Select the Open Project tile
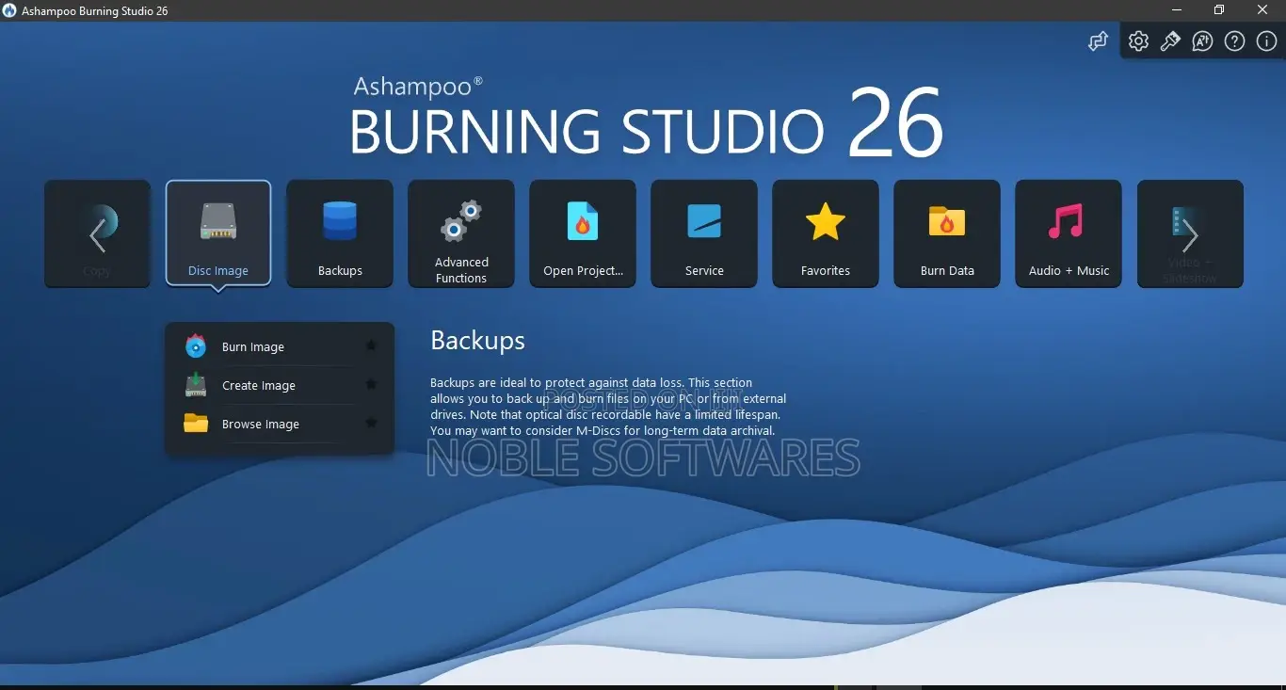The width and height of the screenshot is (1286, 690). [583, 233]
